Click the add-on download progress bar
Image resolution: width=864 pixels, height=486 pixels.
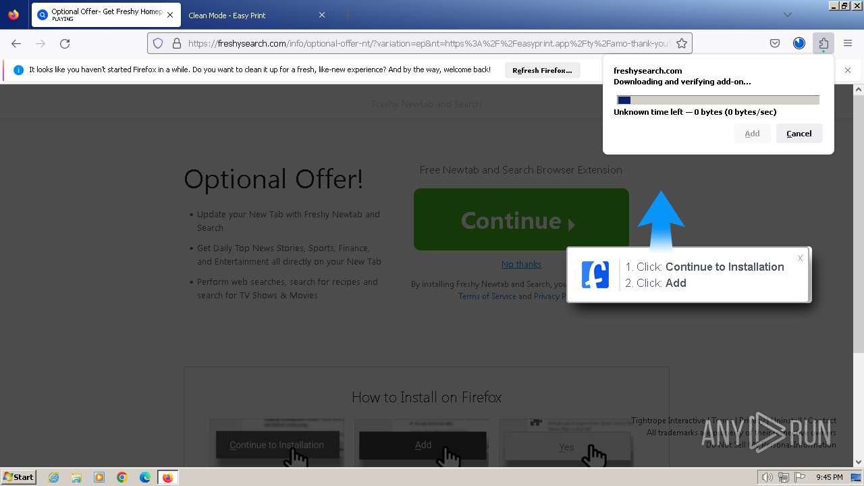pos(718,100)
